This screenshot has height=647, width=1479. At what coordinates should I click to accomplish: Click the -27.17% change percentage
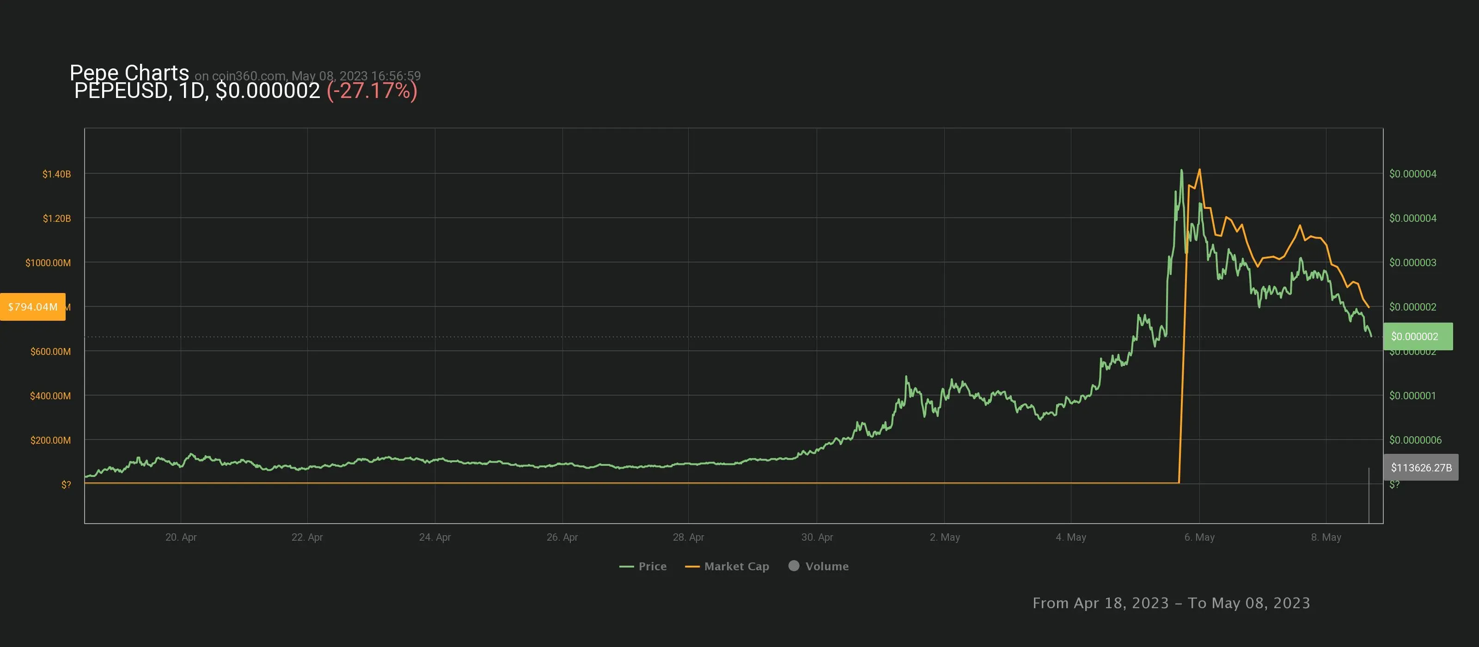click(x=372, y=91)
